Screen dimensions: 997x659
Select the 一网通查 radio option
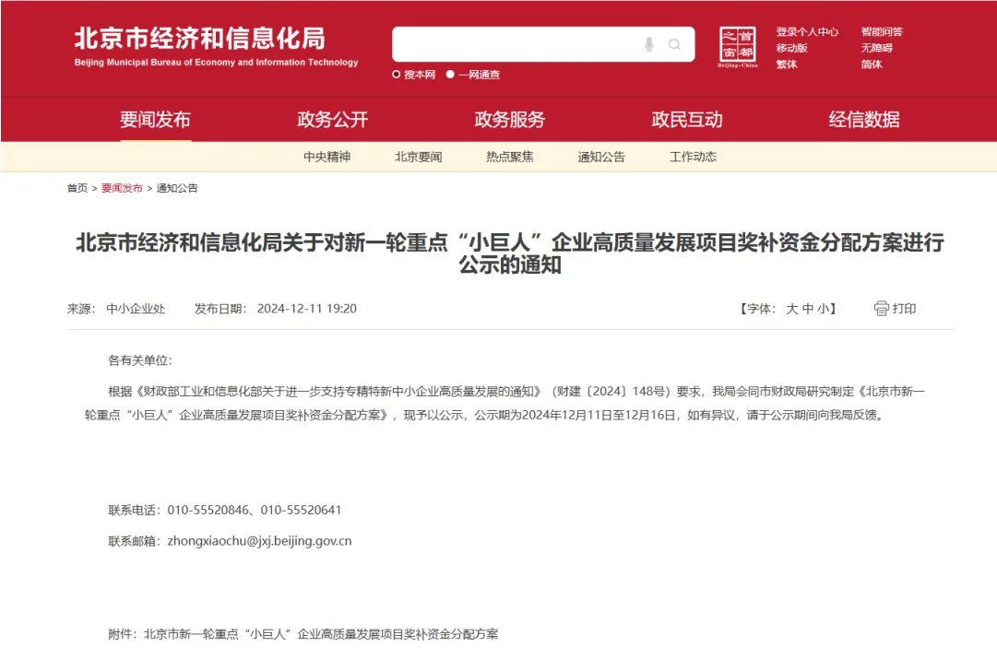(x=451, y=75)
